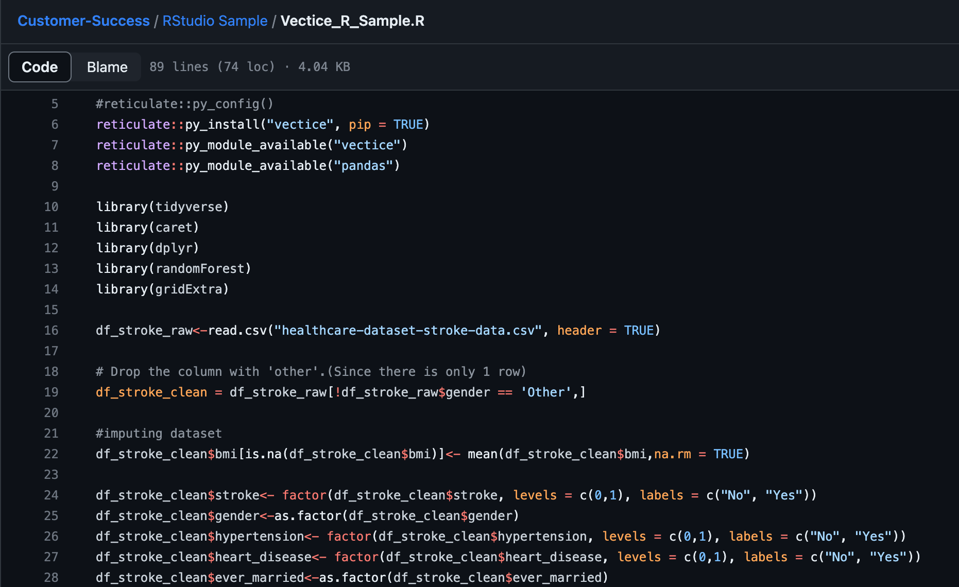The width and height of the screenshot is (959, 587).
Task: Click the "healthcare-dataset-stroke-data.csv" string
Action: coord(407,331)
